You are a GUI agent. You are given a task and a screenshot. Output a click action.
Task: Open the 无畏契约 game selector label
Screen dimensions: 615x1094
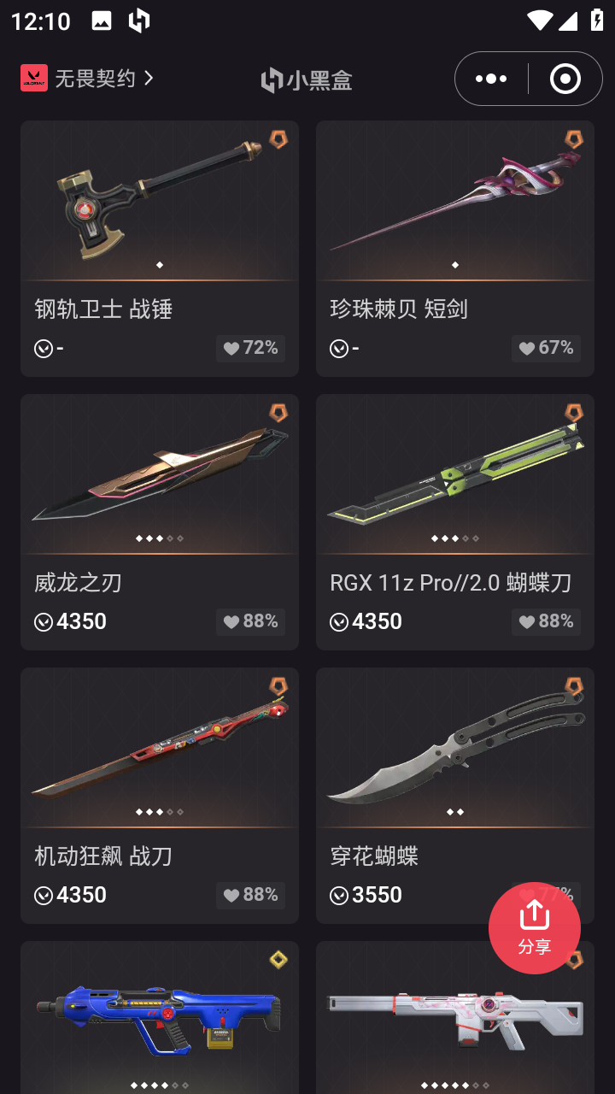tap(95, 78)
